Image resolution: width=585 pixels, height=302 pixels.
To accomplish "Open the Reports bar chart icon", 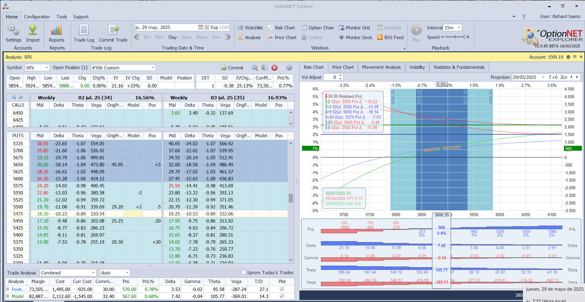I will click(57, 30).
